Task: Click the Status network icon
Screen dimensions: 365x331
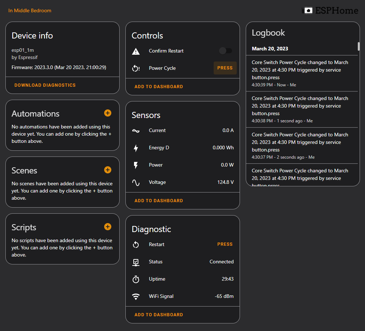Action: click(x=136, y=262)
